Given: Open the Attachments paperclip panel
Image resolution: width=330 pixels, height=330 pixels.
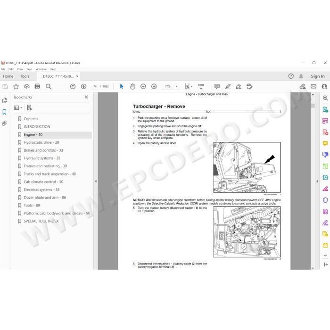Looking at the screenshot, I should pyautogui.click(x=4, y=123).
